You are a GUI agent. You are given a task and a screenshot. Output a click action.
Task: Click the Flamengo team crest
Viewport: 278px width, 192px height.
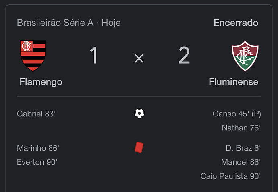click(33, 56)
